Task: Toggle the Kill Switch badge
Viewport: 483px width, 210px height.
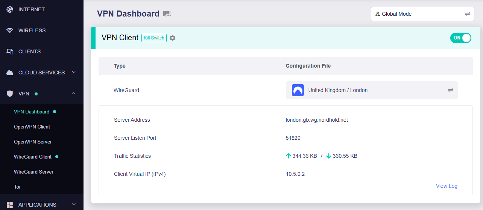Action: [154, 38]
